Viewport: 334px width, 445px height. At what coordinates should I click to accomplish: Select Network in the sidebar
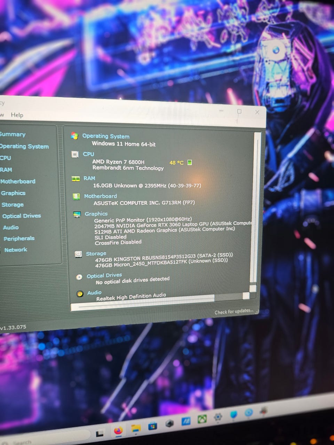[x=16, y=250]
